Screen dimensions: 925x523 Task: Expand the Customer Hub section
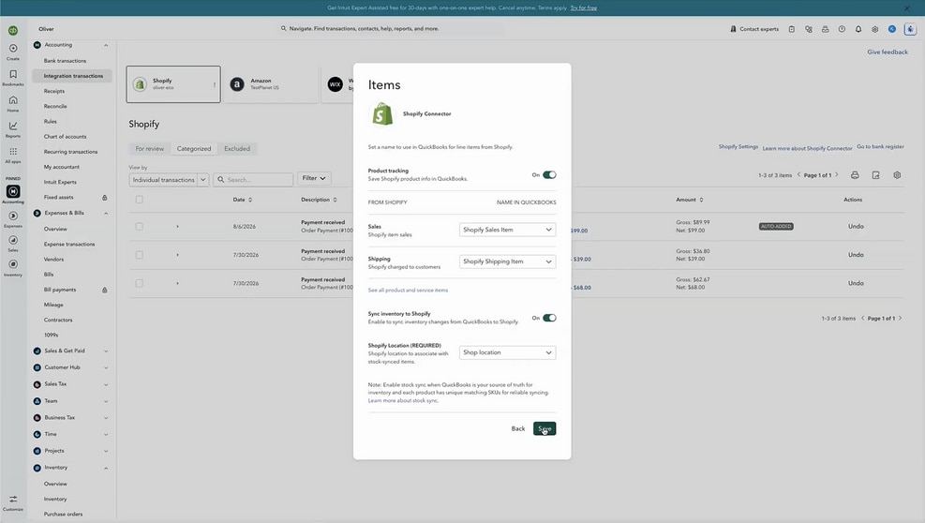(x=106, y=367)
